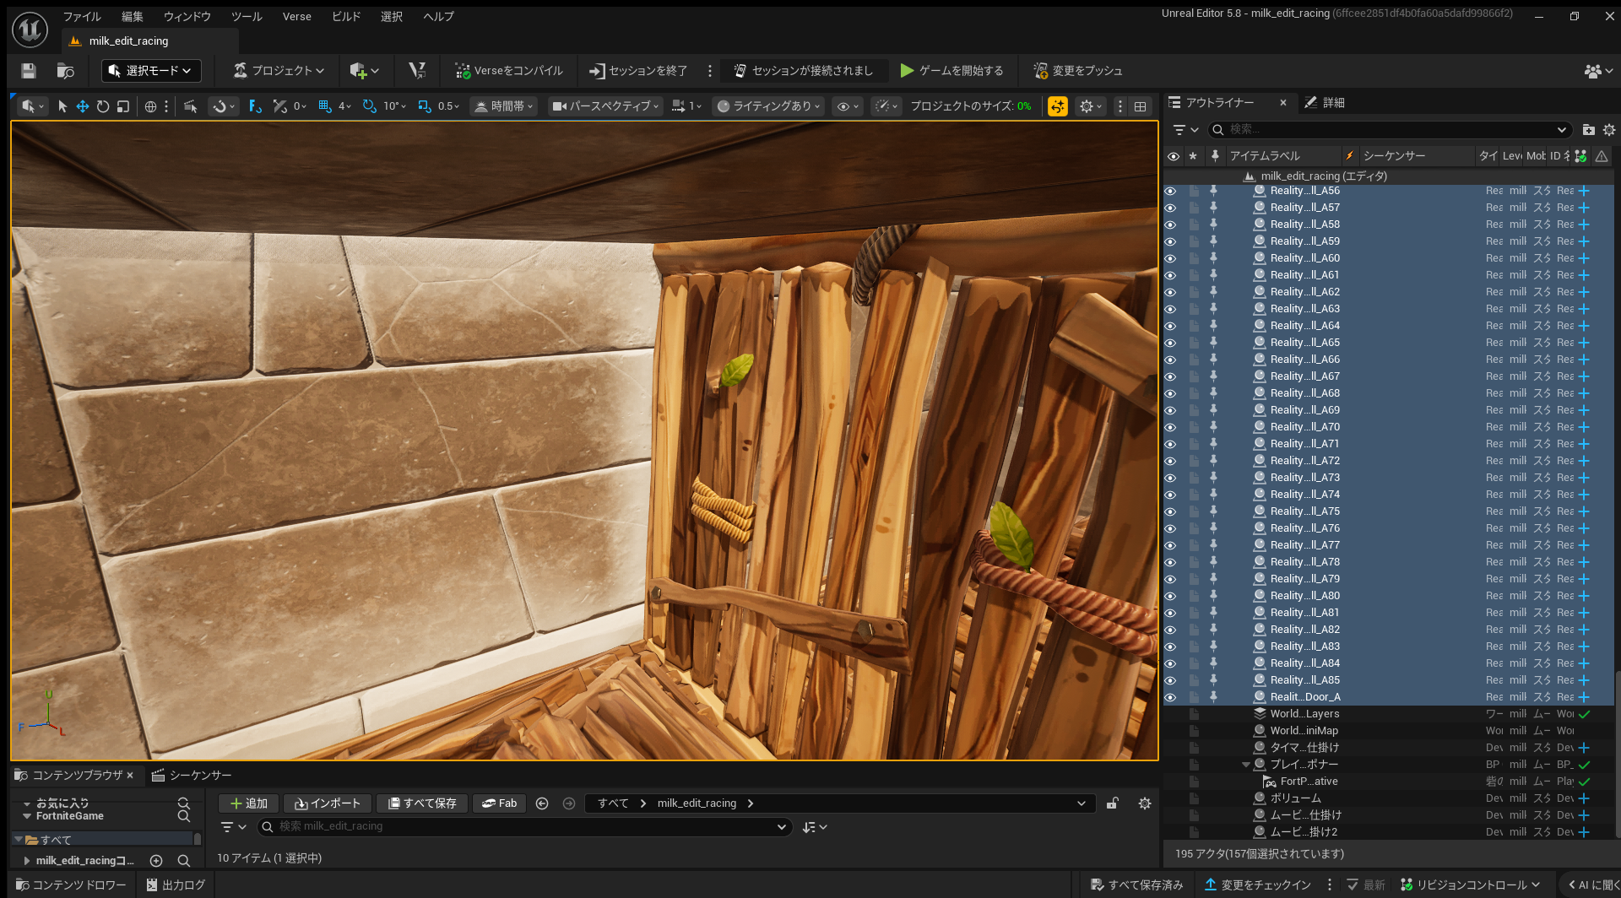
Task: Click セッションを終了 button
Action: pyautogui.click(x=638, y=71)
